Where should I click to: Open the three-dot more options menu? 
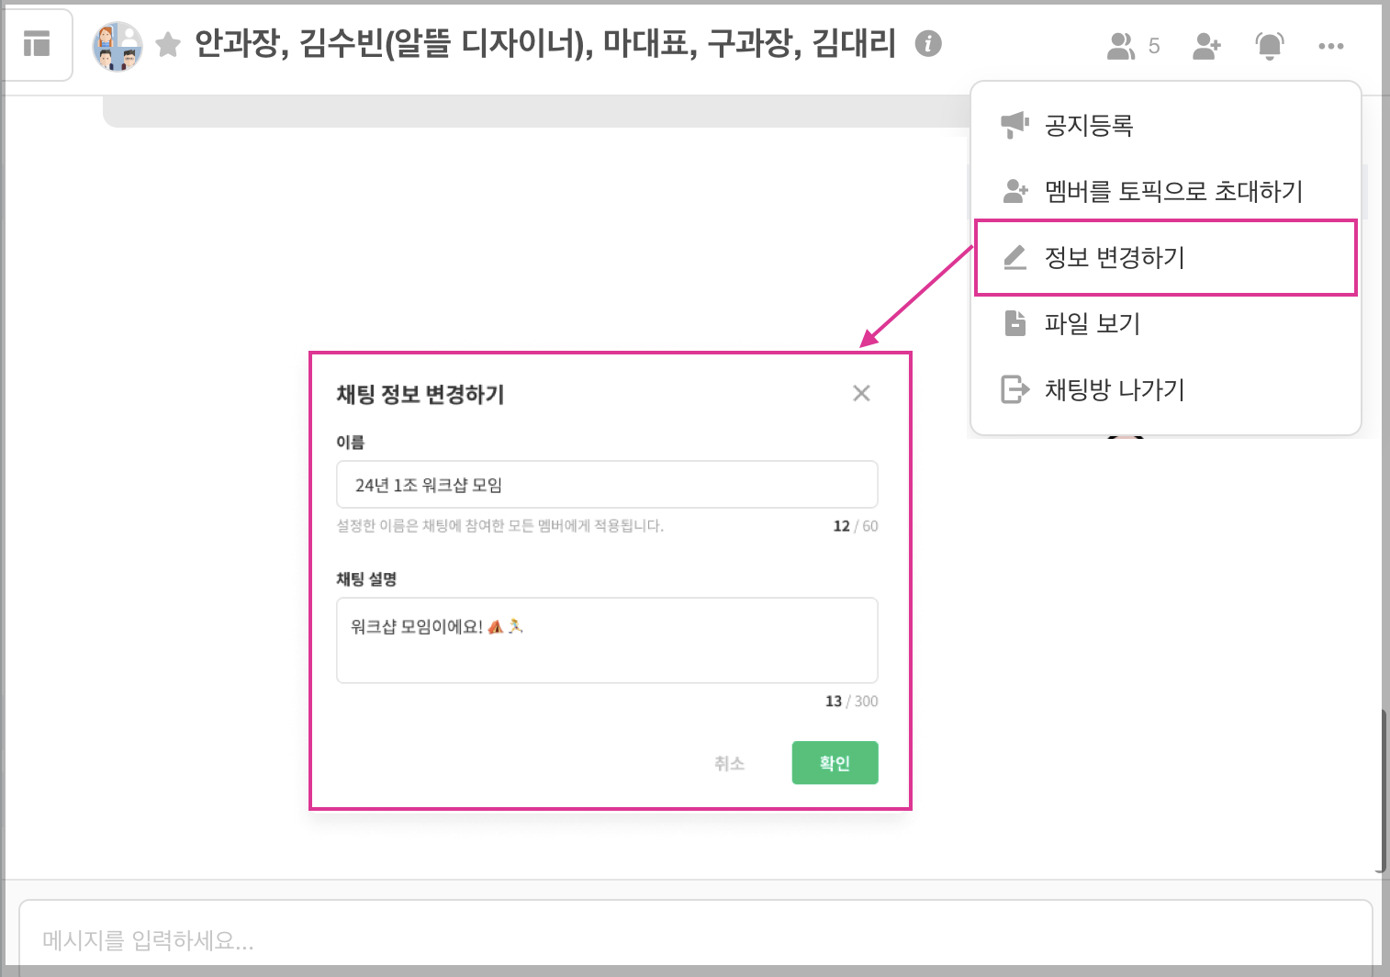1330,46
